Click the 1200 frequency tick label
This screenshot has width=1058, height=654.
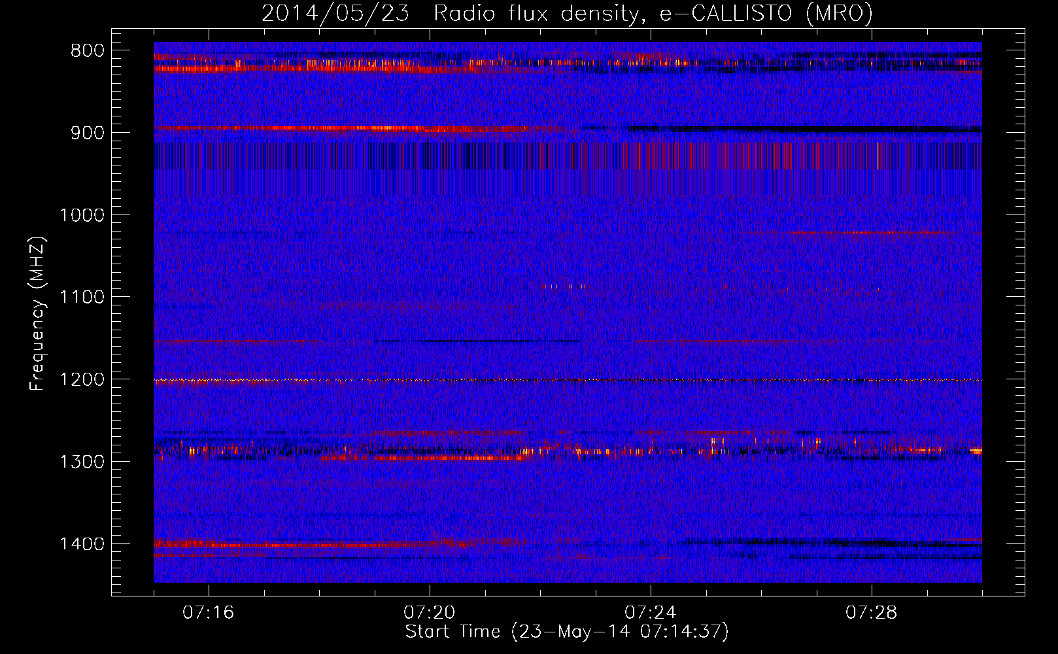pyautogui.click(x=82, y=380)
